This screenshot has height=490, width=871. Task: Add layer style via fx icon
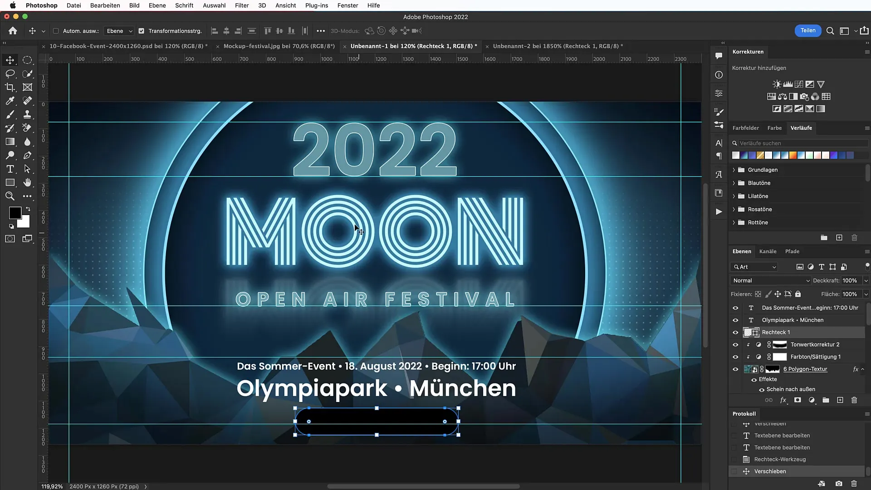click(783, 400)
